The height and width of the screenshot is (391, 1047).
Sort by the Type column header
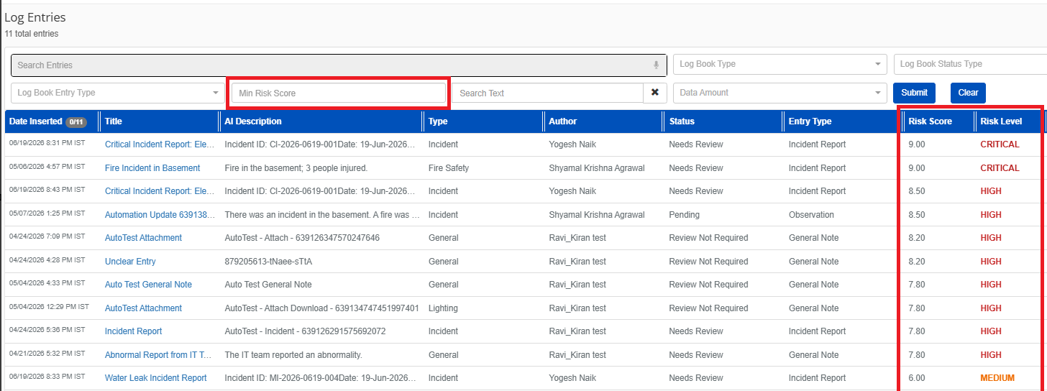click(438, 121)
